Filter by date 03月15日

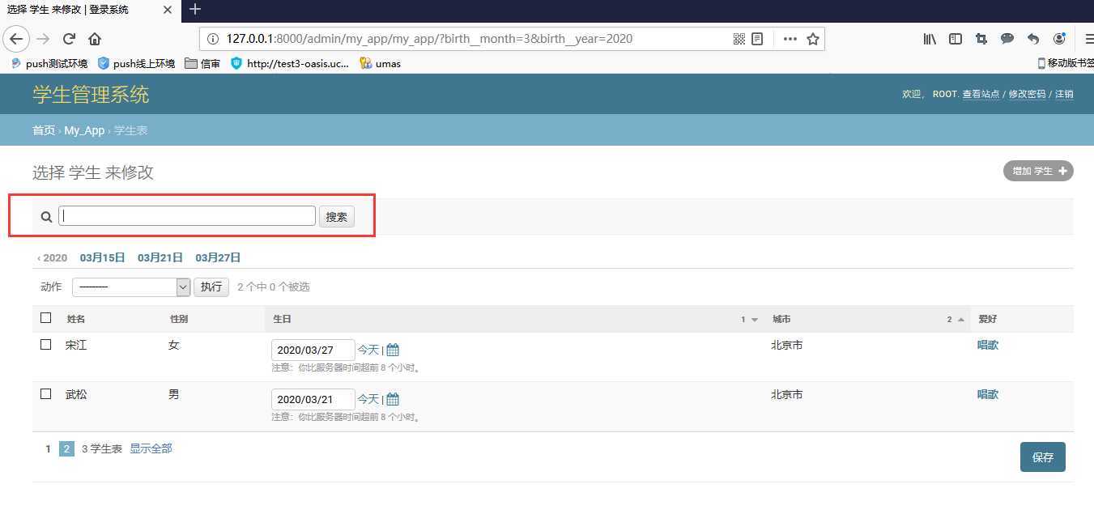click(x=102, y=257)
